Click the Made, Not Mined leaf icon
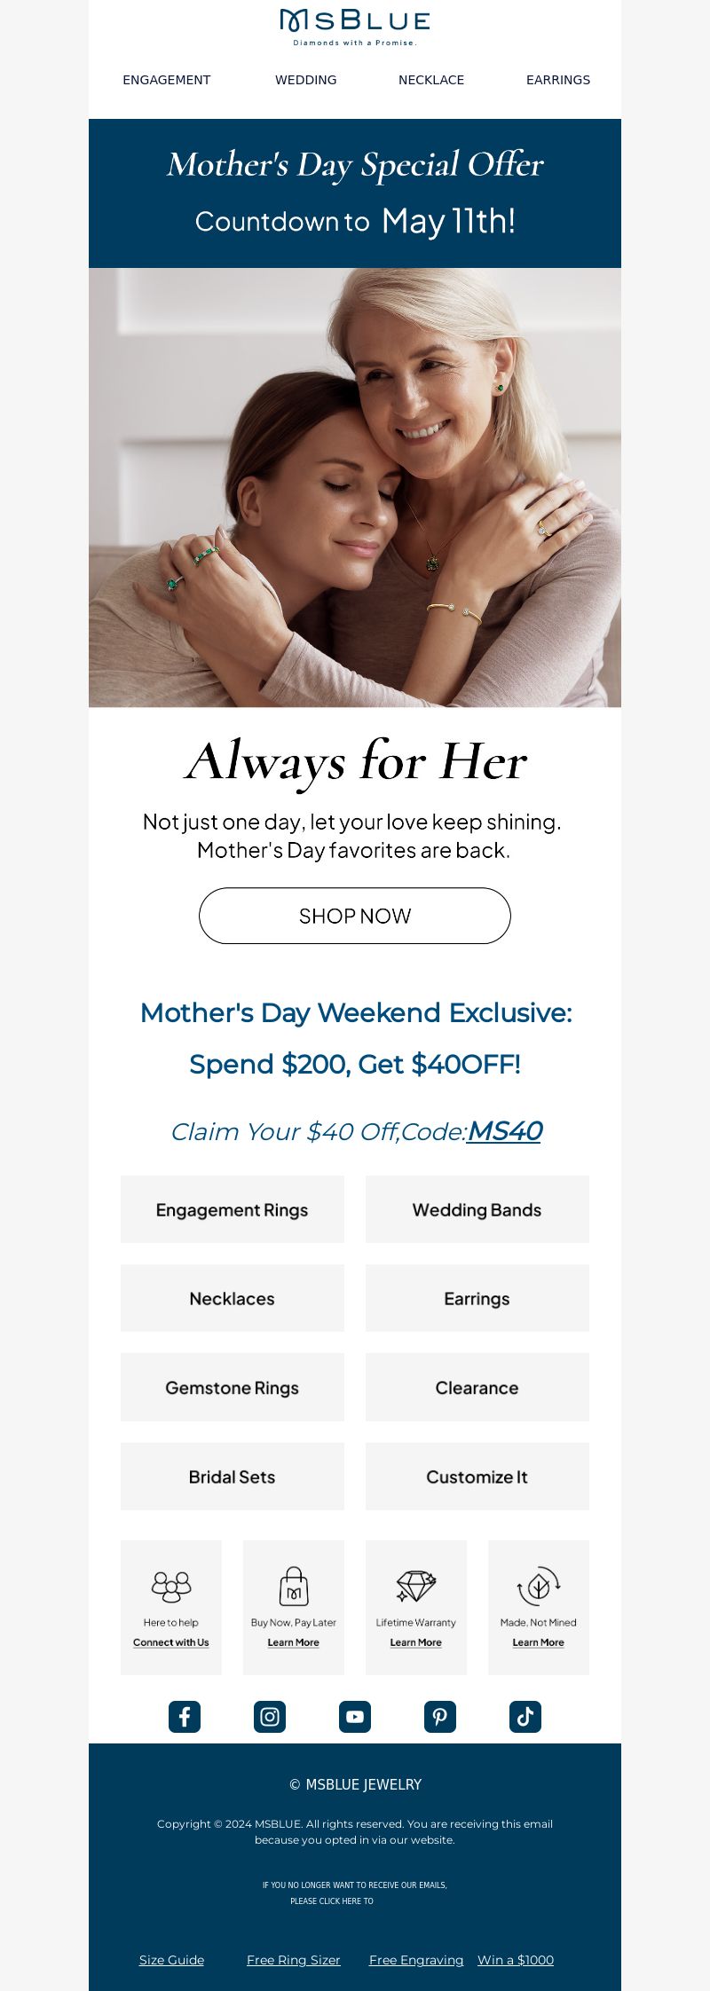 point(539,1586)
